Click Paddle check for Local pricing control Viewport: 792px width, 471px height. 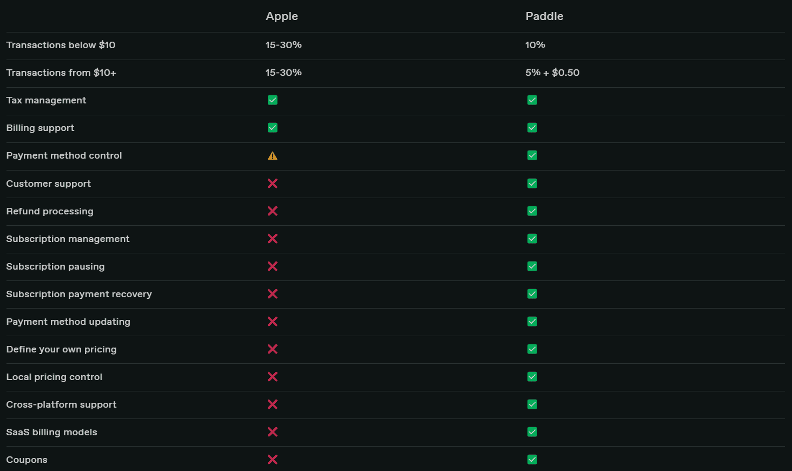tap(532, 377)
